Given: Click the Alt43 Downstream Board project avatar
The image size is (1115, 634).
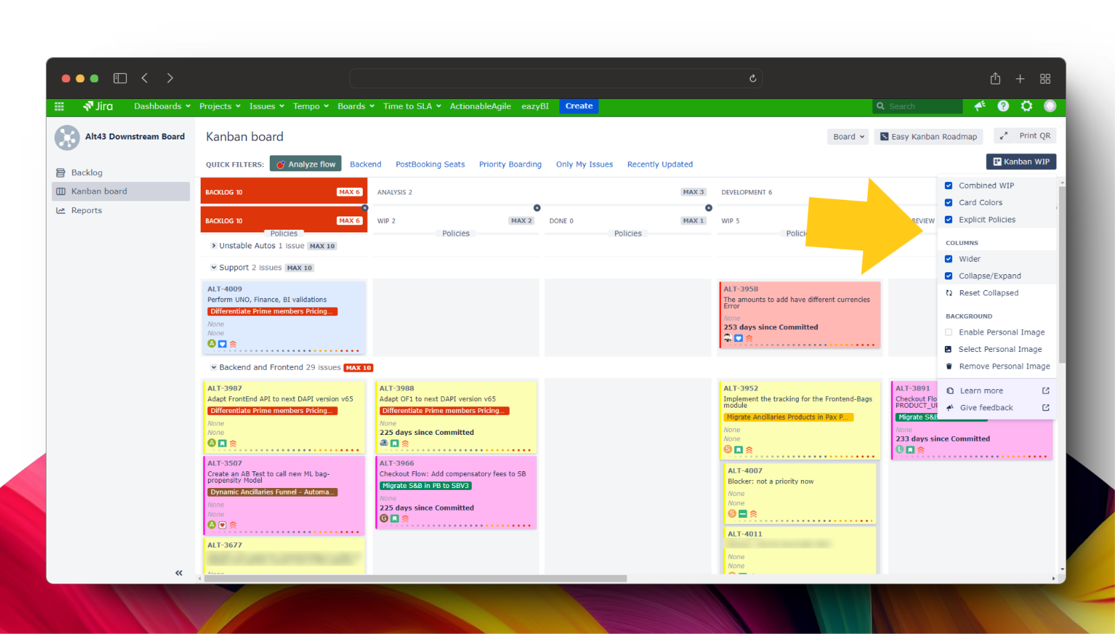Looking at the screenshot, I should pos(67,137).
